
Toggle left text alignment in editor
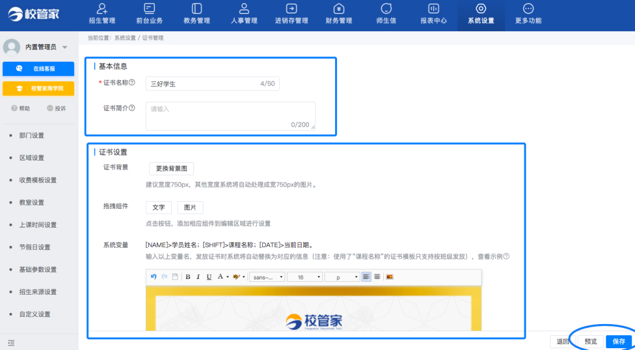point(366,276)
